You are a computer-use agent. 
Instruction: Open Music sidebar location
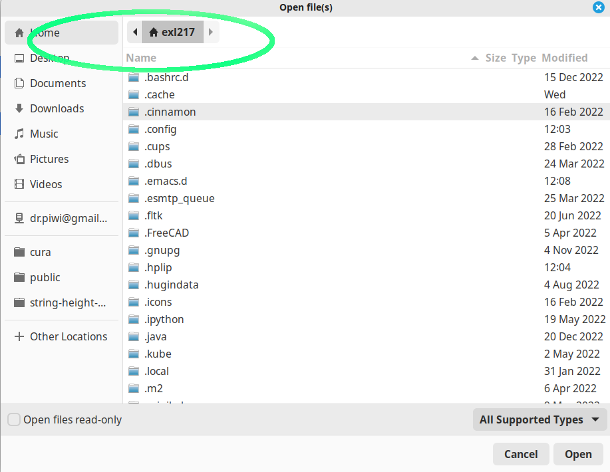[x=61, y=134]
